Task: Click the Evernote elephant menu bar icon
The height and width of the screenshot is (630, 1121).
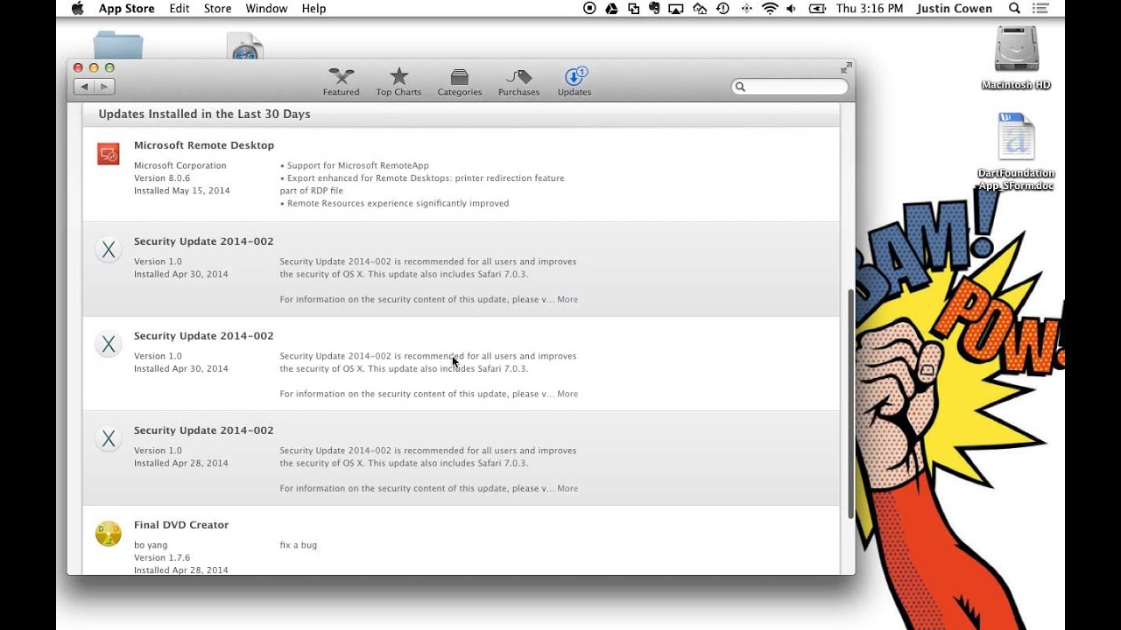Action: pos(654,9)
